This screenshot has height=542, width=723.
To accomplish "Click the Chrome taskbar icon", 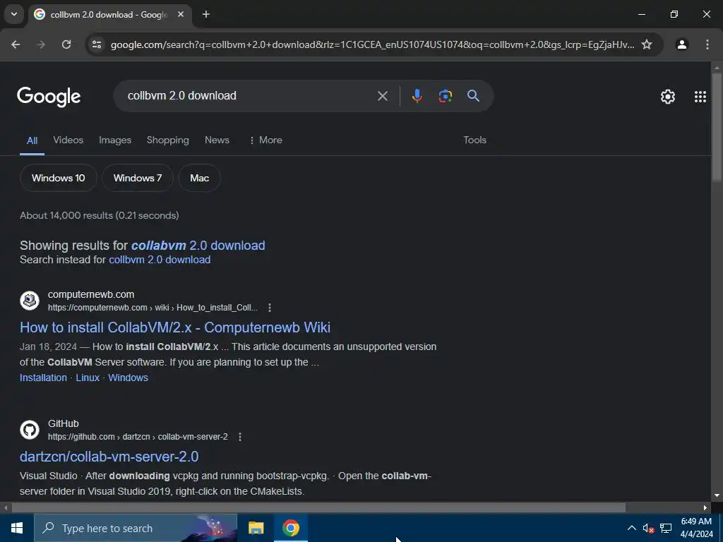I will 291,528.
